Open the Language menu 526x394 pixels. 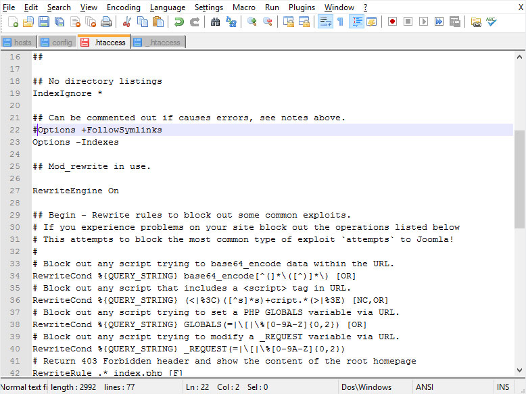(x=168, y=7)
